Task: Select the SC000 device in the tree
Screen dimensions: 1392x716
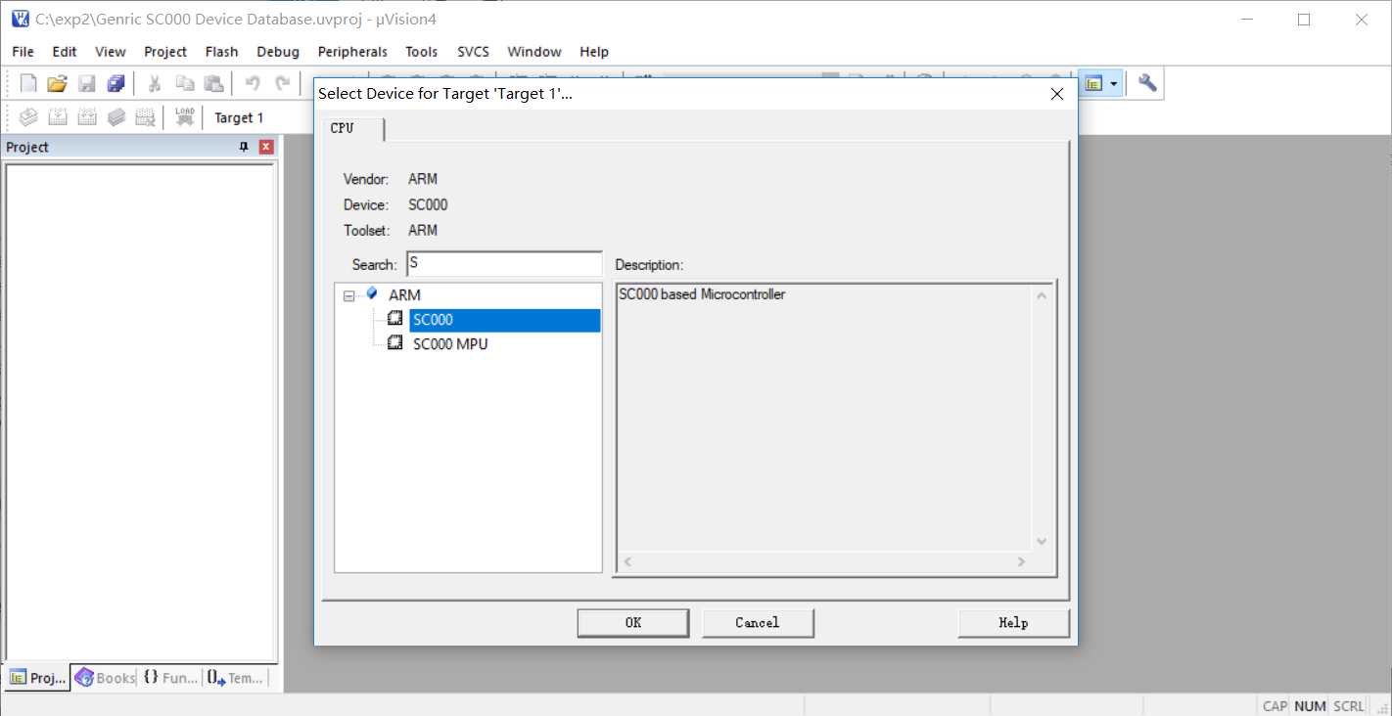Action: point(504,320)
